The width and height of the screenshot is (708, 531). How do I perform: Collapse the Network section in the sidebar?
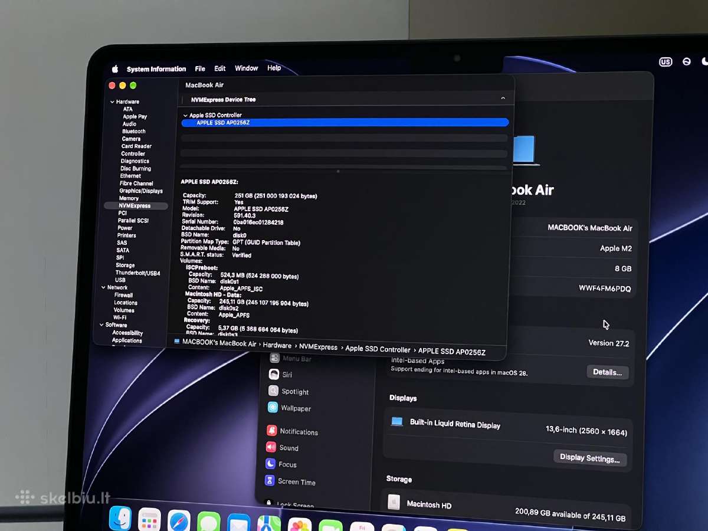tap(104, 287)
